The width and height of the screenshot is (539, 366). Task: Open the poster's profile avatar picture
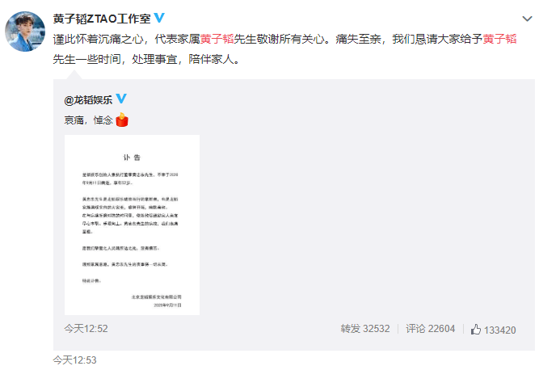(25, 32)
